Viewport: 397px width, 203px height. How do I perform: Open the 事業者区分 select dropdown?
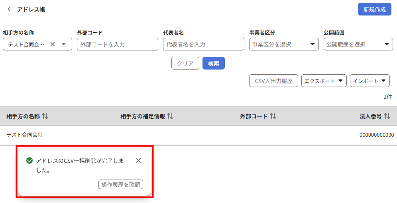284,44
